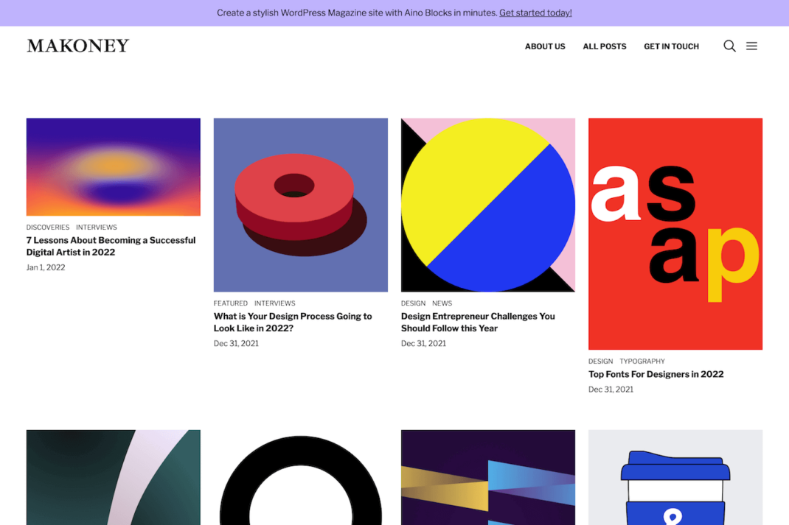The width and height of the screenshot is (789, 525).
Task: Open the hamburger menu icon
Action: coord(751,46)
